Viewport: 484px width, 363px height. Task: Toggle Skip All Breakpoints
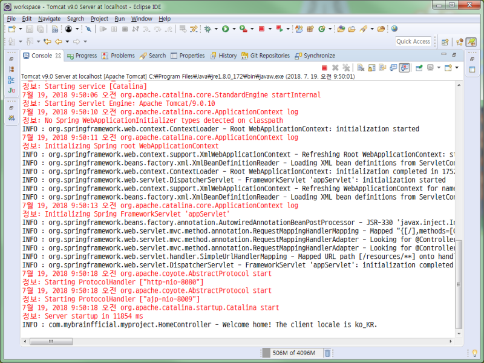pyautogui.click(x=88, y=29)
